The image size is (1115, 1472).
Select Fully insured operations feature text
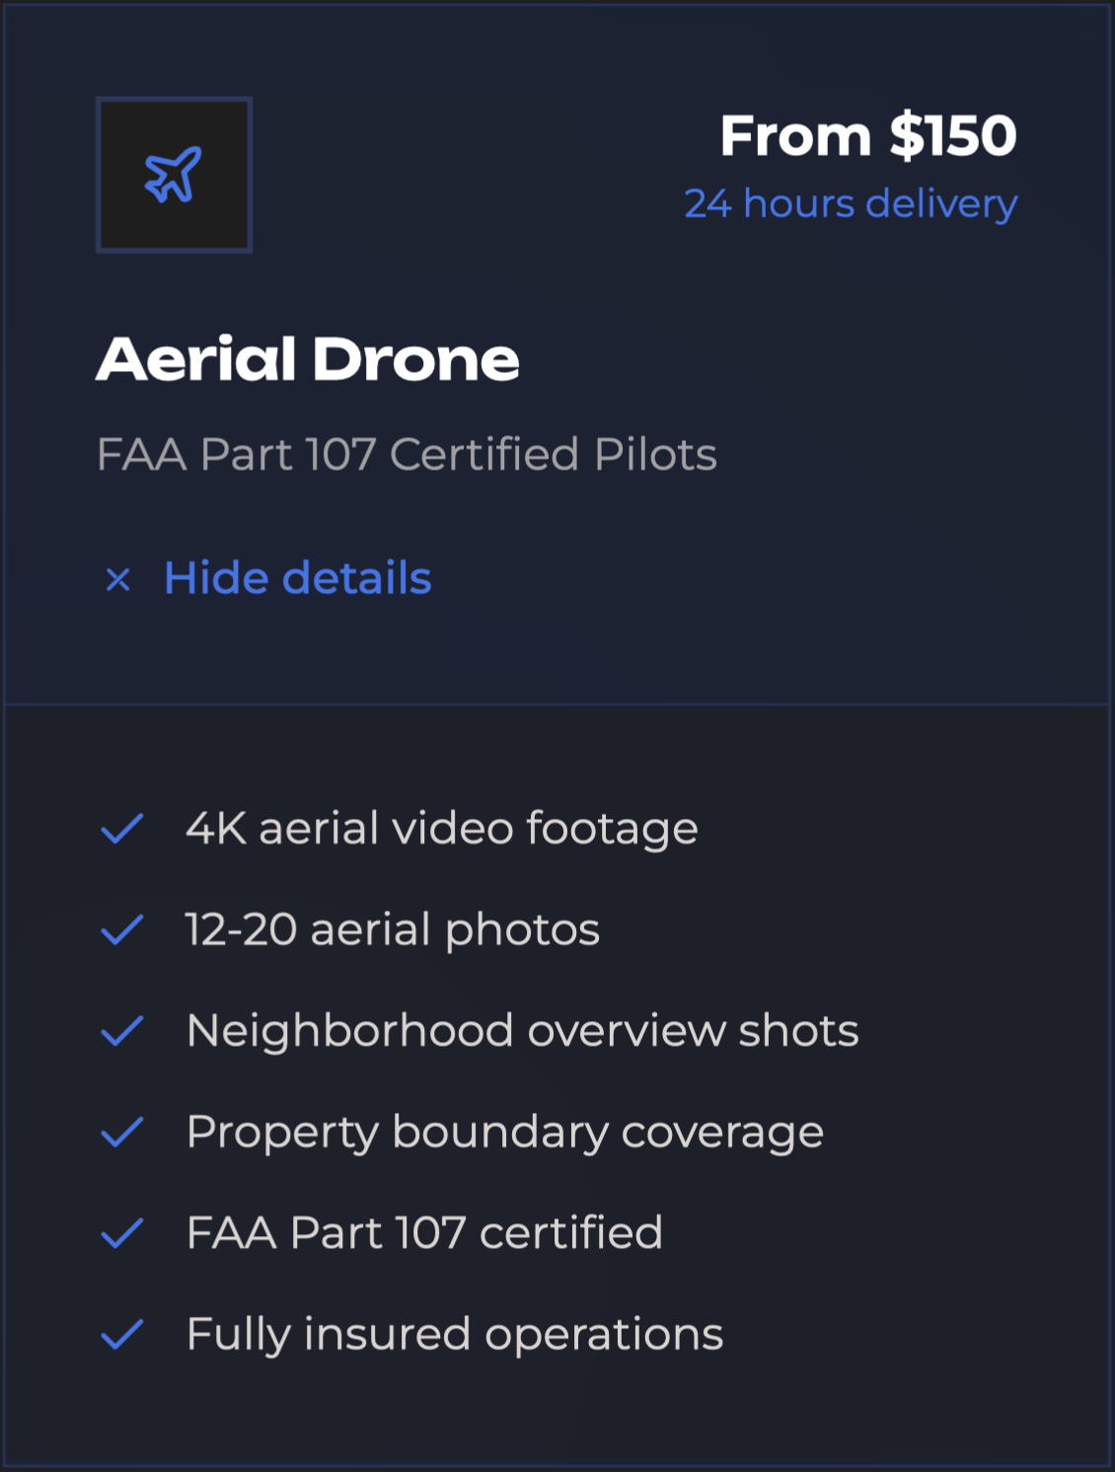point(455,1335)
